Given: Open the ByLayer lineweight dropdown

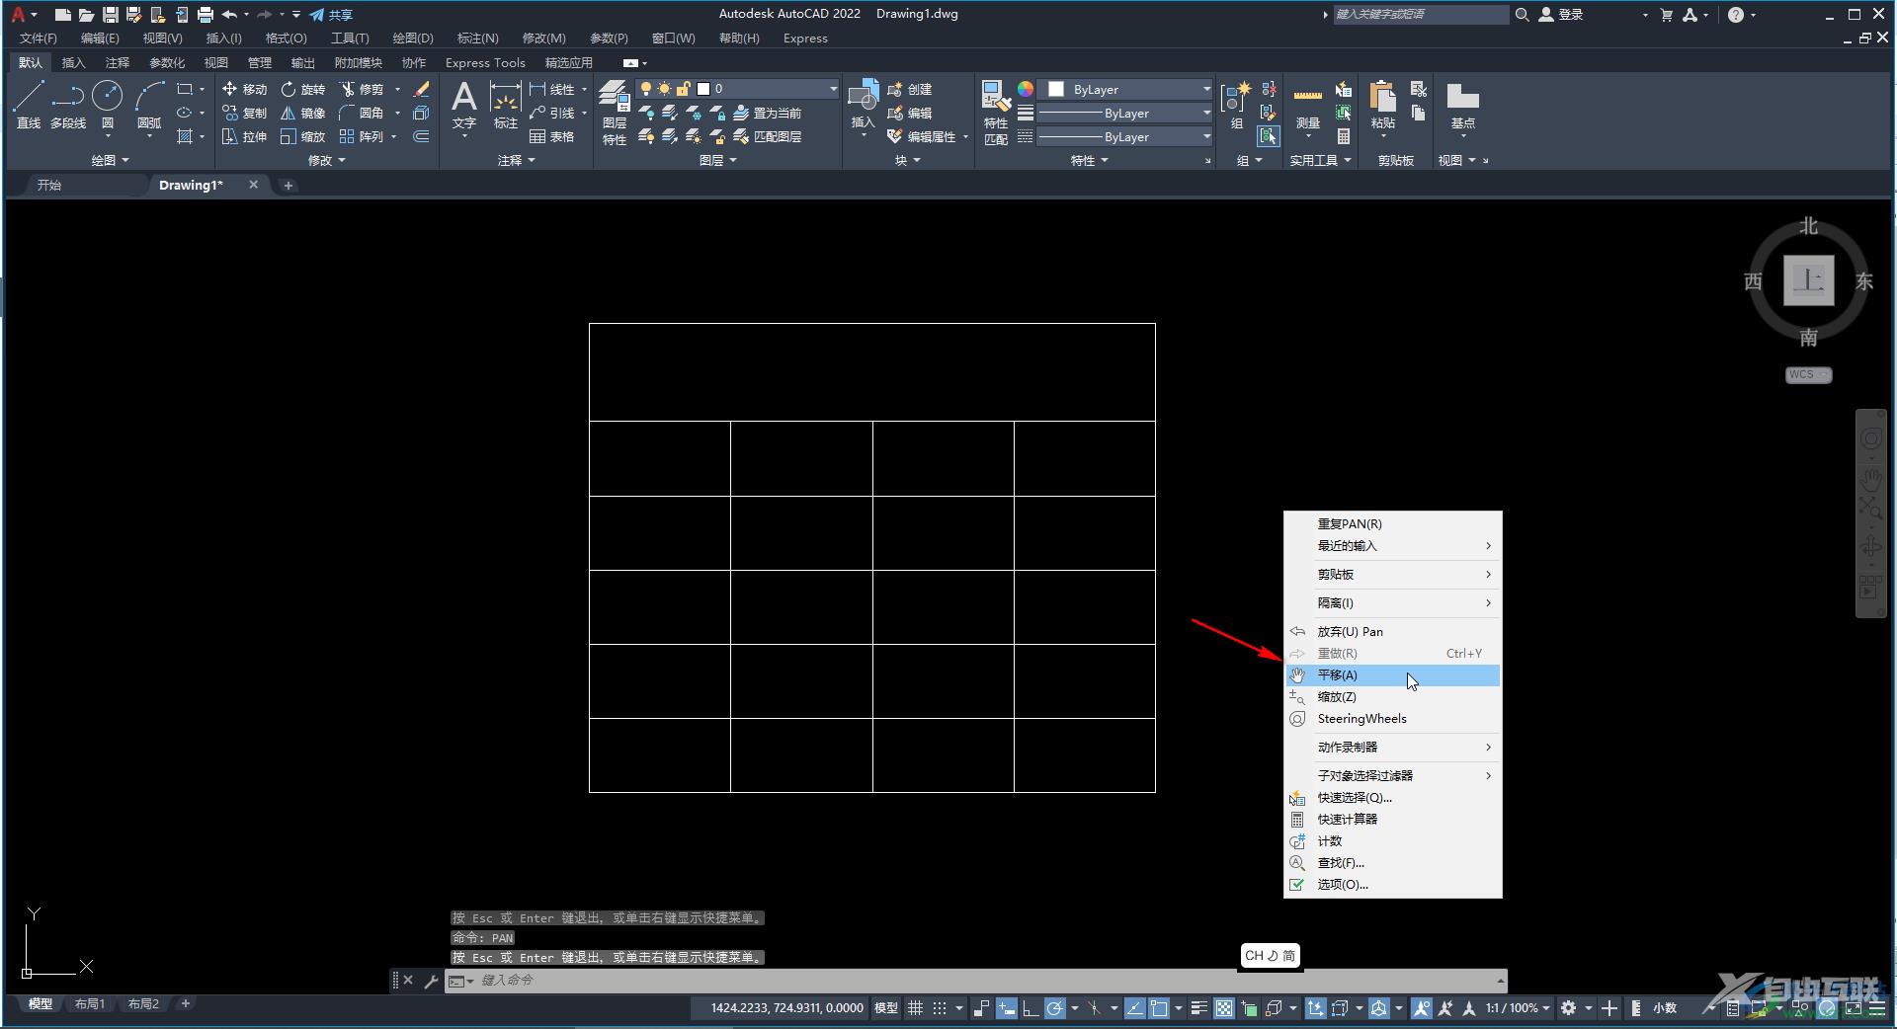Looking at the screenshot, I should click(1125, 113).
